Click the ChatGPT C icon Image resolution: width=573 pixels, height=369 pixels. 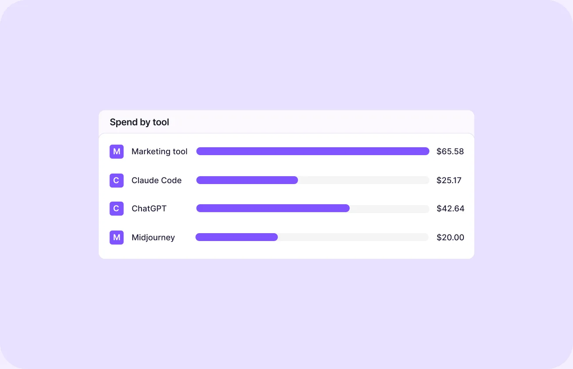pyautogui.click(x=117, y=209)
